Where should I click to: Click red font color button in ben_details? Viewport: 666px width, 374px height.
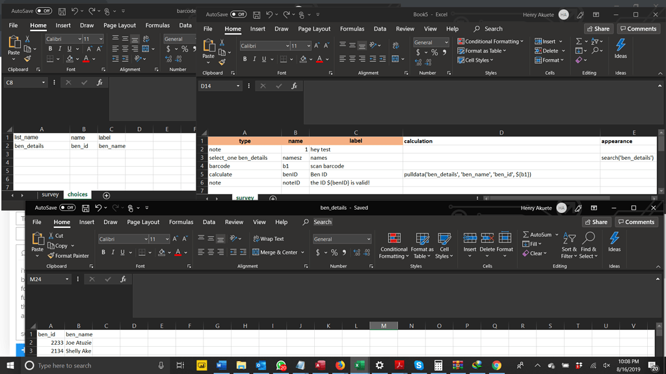pyautogui.click(x=178, y=253)
